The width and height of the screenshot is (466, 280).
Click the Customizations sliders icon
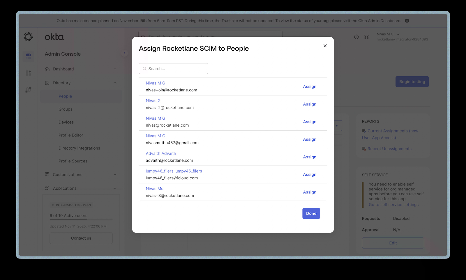(x=47, y=174)
